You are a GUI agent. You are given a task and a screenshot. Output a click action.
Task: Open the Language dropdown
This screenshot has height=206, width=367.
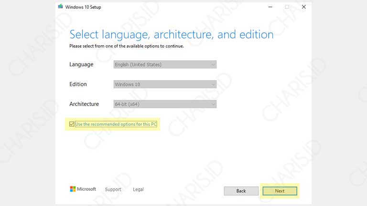click(x=165, y=64)
